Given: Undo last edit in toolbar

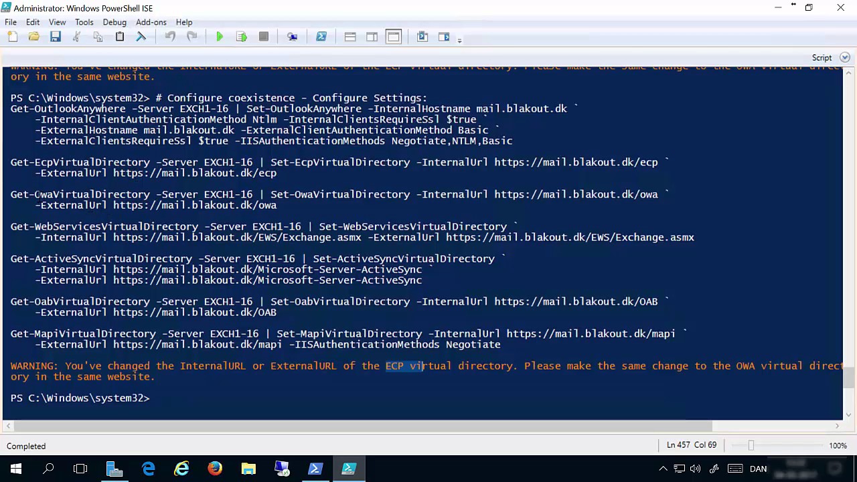Looking at the screenshot, I should [170, 37].
